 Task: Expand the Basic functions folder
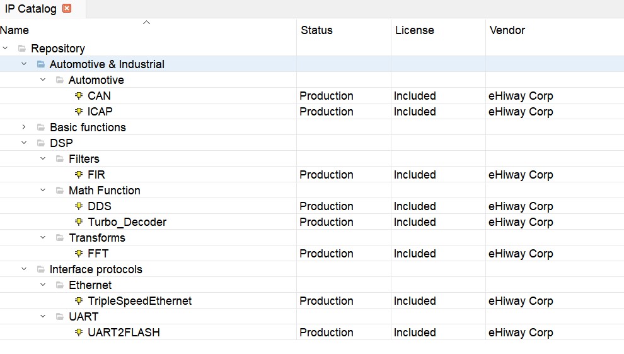(24, 127)
